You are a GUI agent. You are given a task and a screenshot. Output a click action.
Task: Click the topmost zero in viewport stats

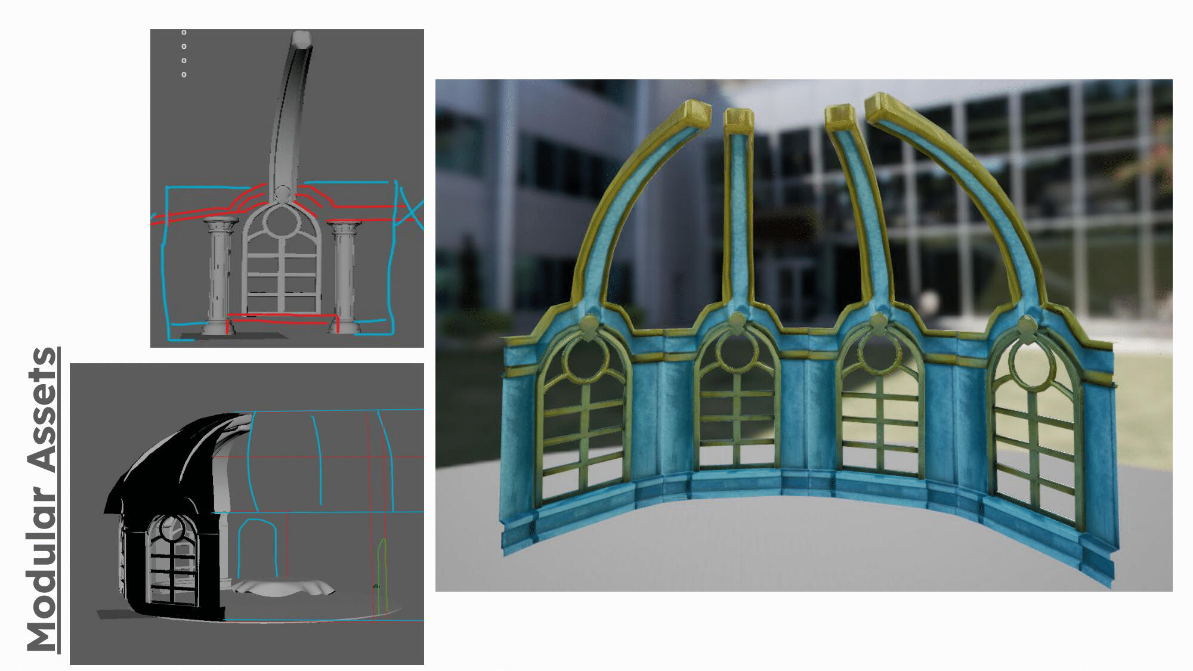tap(184, 33)
